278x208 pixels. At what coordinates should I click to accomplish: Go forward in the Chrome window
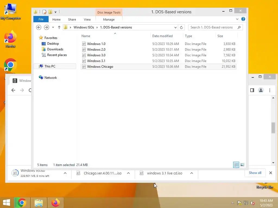point(22,90)
